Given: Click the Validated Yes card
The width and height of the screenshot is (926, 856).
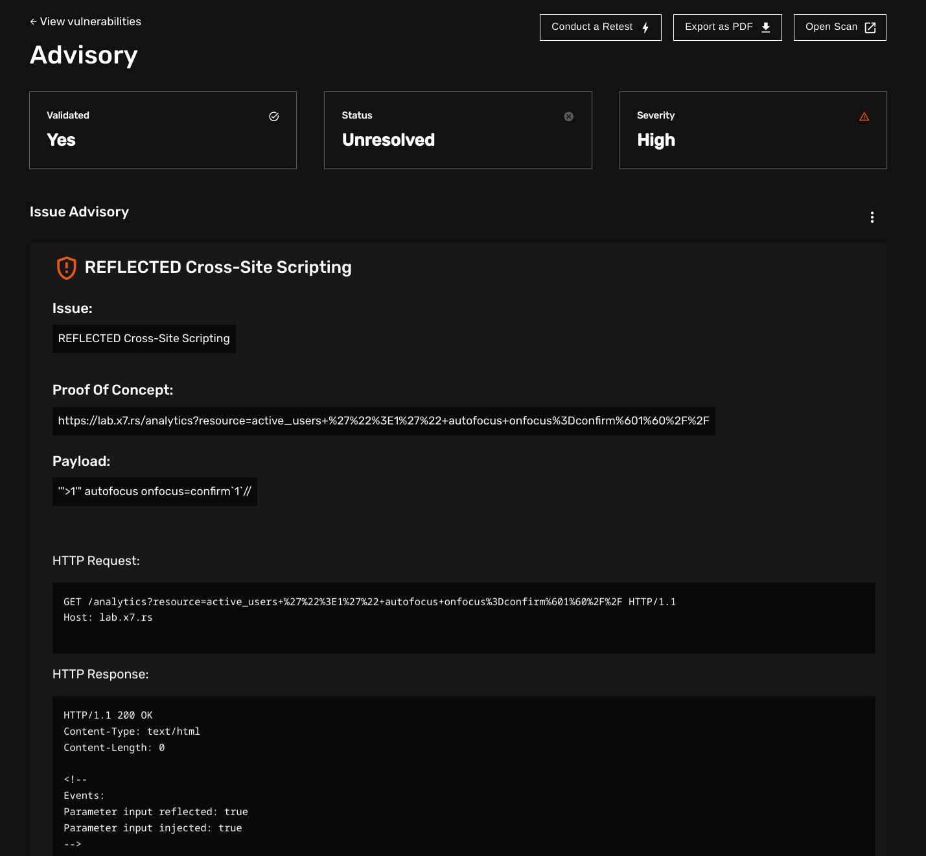Looking at the screenshot, I should 163,130.
